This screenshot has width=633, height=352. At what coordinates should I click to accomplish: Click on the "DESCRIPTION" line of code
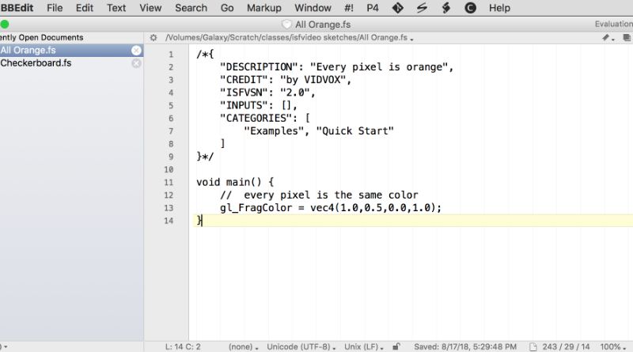point(336,67)
